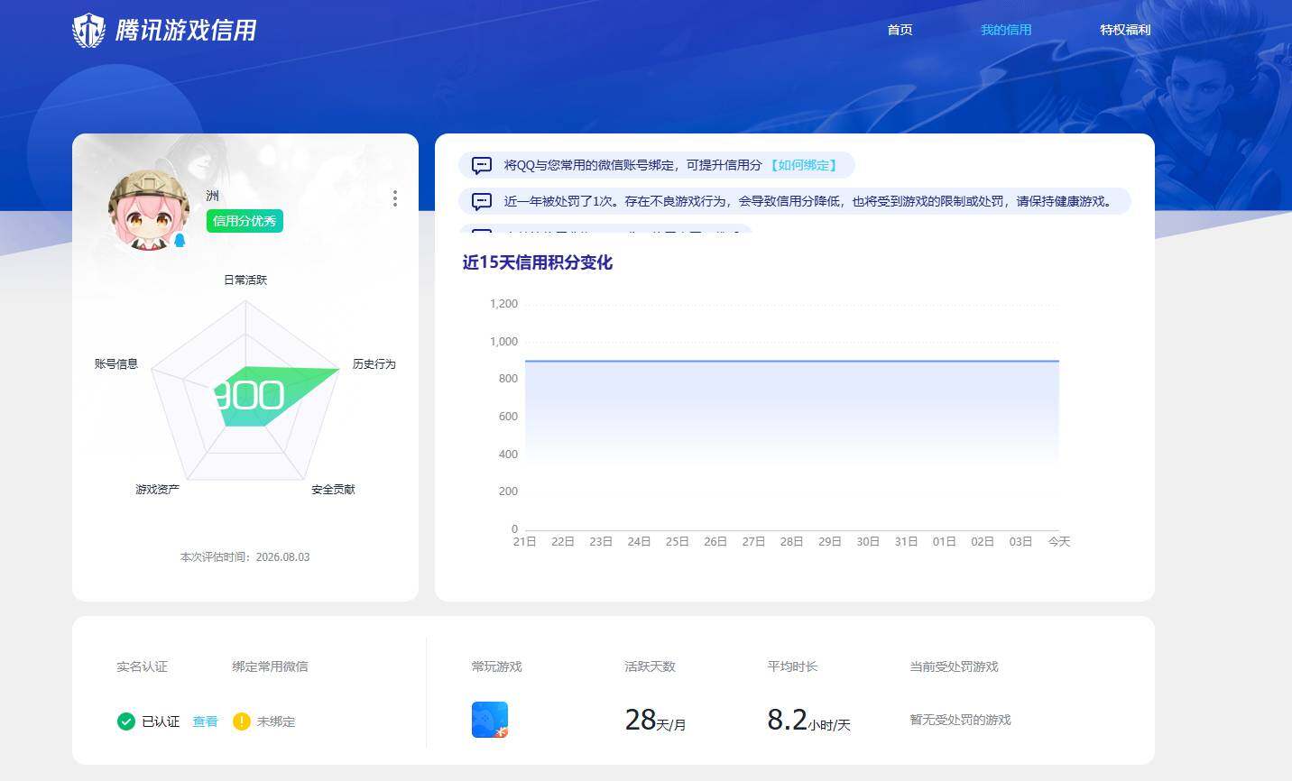The height and width of the screenshot is (781, 1292).
Task: Click the 28日 label on the chart axis
Action: [791, 541]
